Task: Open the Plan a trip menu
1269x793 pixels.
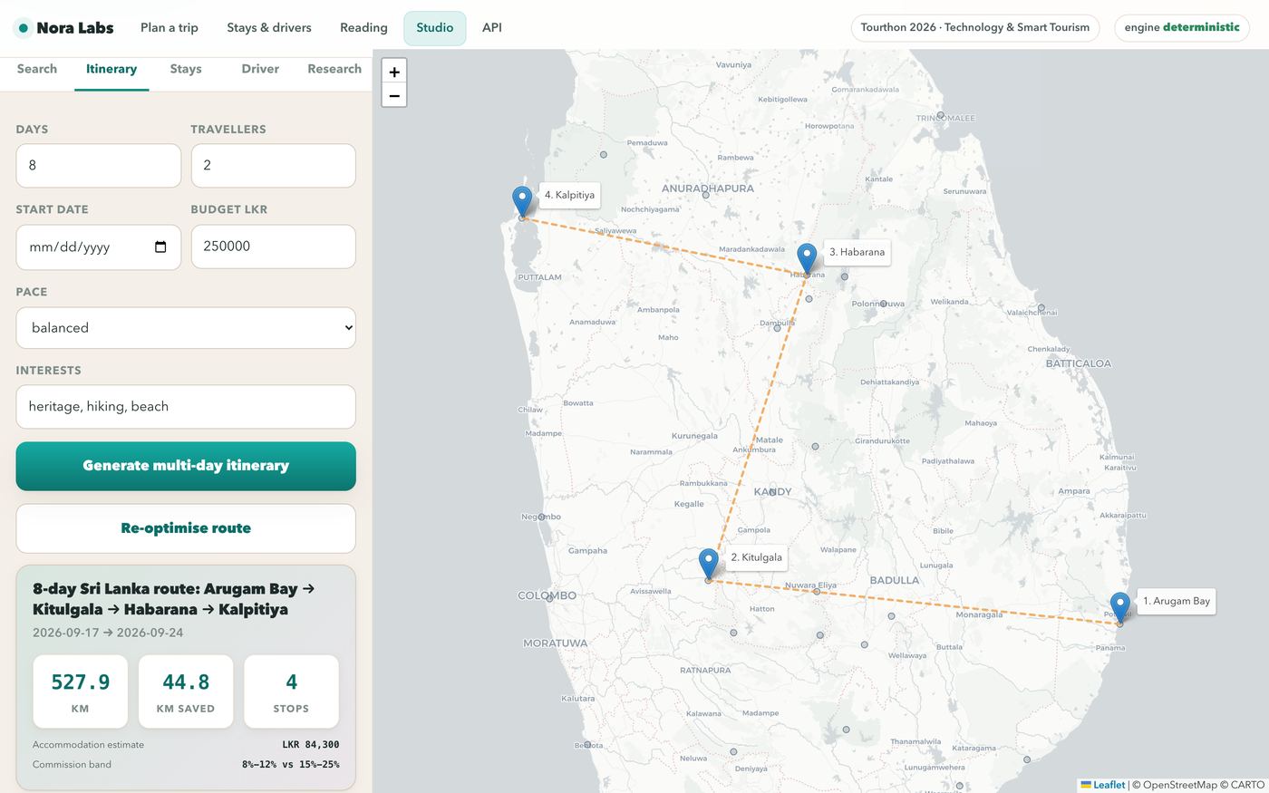Action: coord(170,28)
